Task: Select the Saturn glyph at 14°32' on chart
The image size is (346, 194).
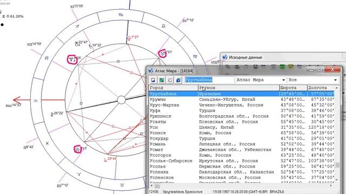Action: pos(90,46)
